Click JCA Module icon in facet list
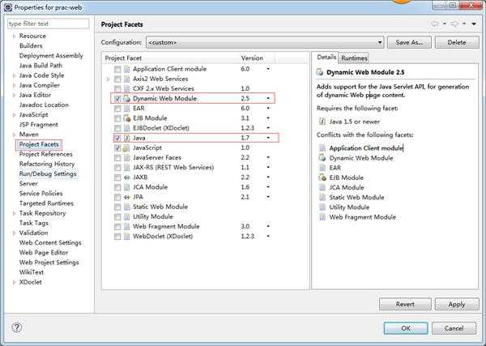The height and width of the screenshot is (346, 486). click(127, 187)
